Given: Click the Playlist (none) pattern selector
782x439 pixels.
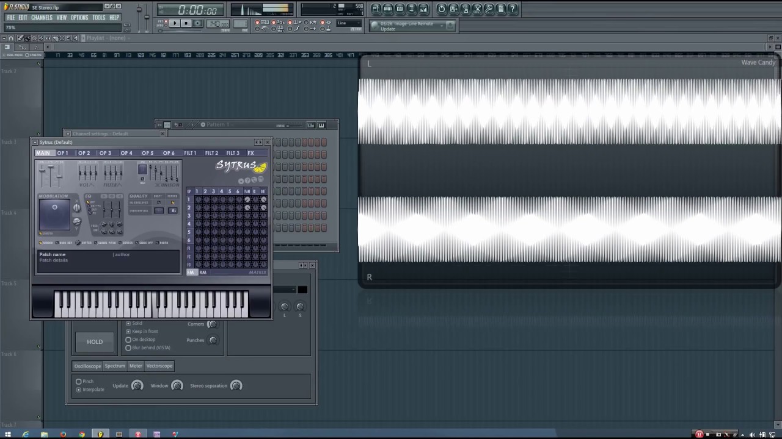Looking at the screenshot, I should coord(106,38).
